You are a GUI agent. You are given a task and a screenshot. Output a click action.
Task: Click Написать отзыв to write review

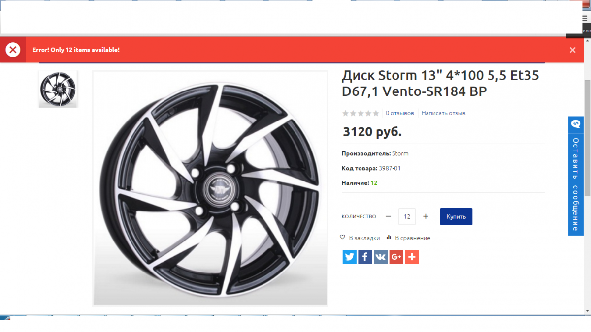pyautogui.click(x=443, y=113)
